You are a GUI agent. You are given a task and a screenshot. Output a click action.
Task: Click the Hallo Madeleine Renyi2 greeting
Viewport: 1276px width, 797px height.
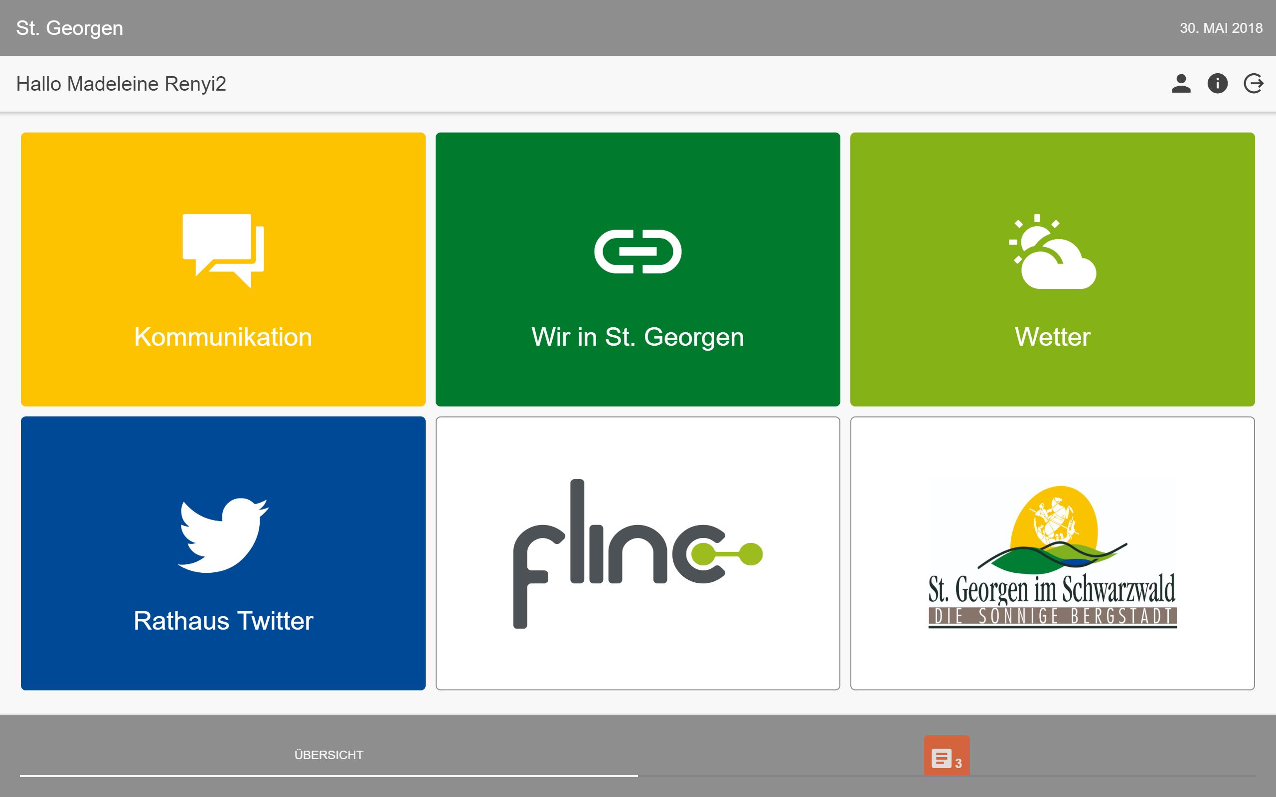tap(121, 84)
